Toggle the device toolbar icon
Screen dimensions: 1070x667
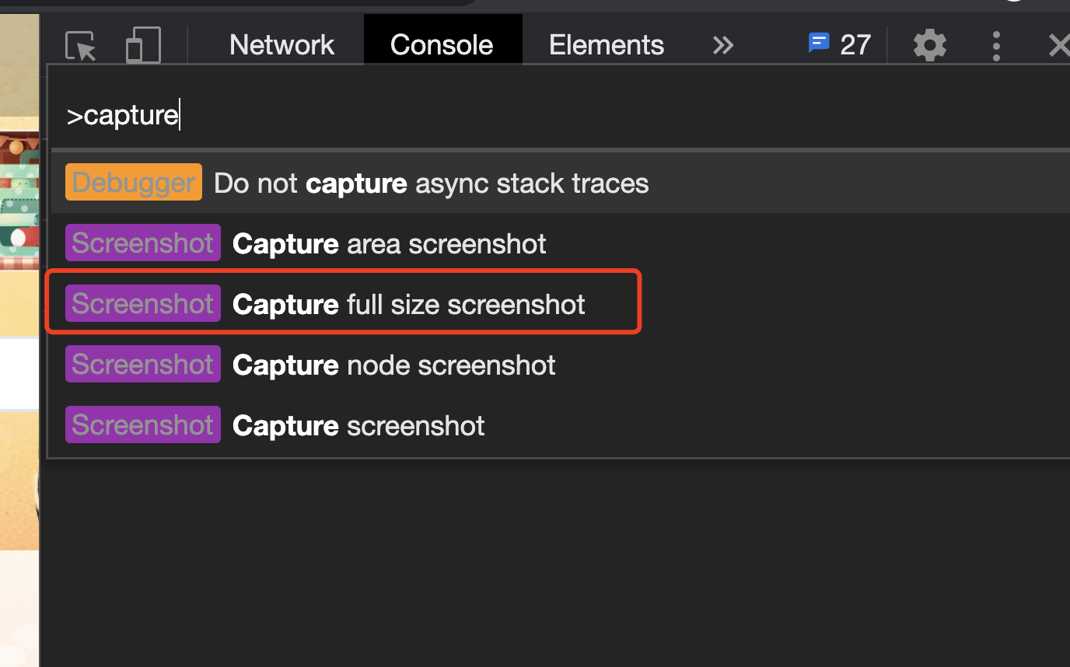(143, 45)
